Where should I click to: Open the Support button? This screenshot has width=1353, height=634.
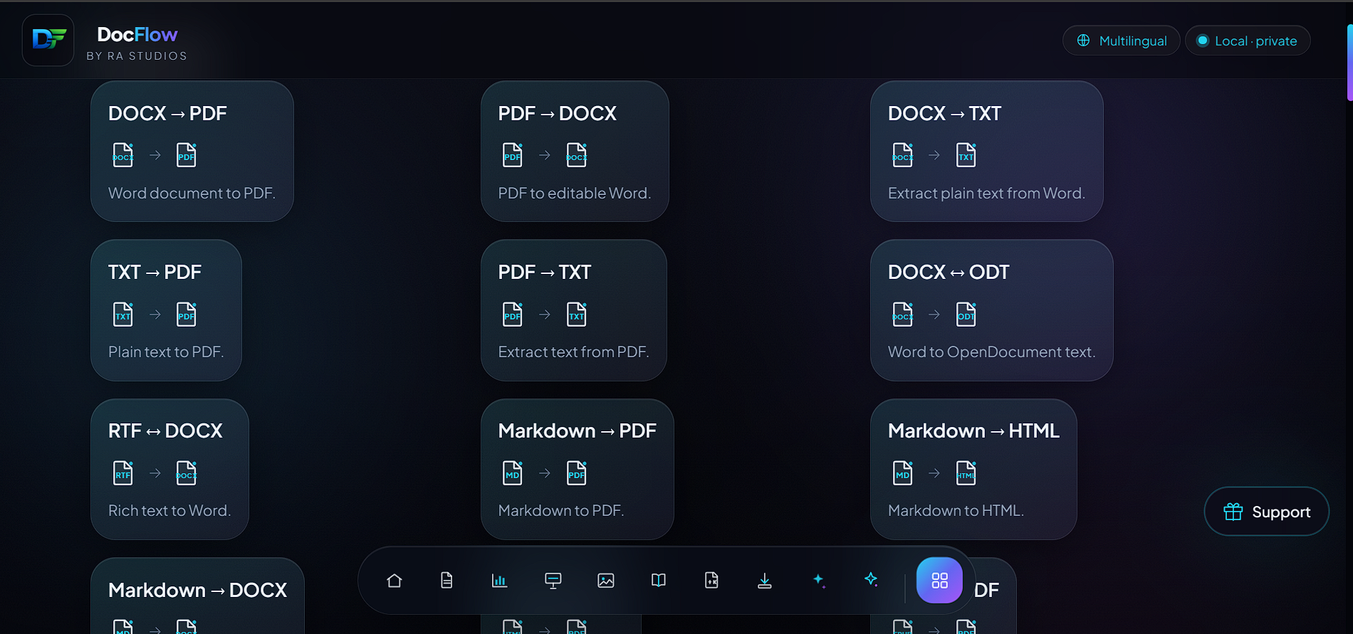[x=1267, y=512]
